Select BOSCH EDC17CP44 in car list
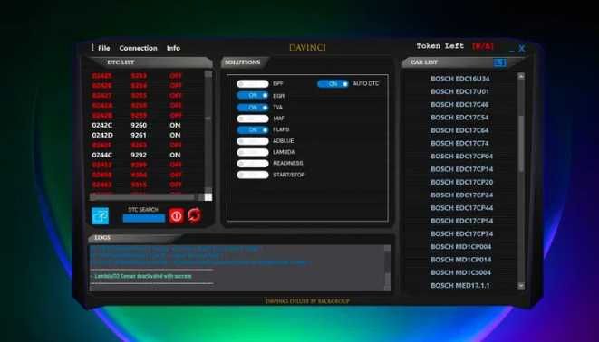The image size is (599, 342). pos(462,208)
